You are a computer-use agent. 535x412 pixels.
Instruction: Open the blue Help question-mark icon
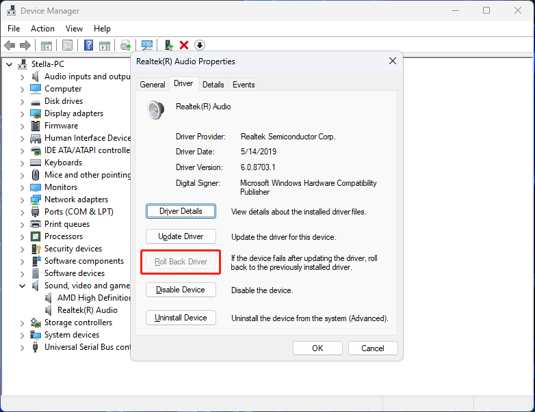click(x=88, y=45)
